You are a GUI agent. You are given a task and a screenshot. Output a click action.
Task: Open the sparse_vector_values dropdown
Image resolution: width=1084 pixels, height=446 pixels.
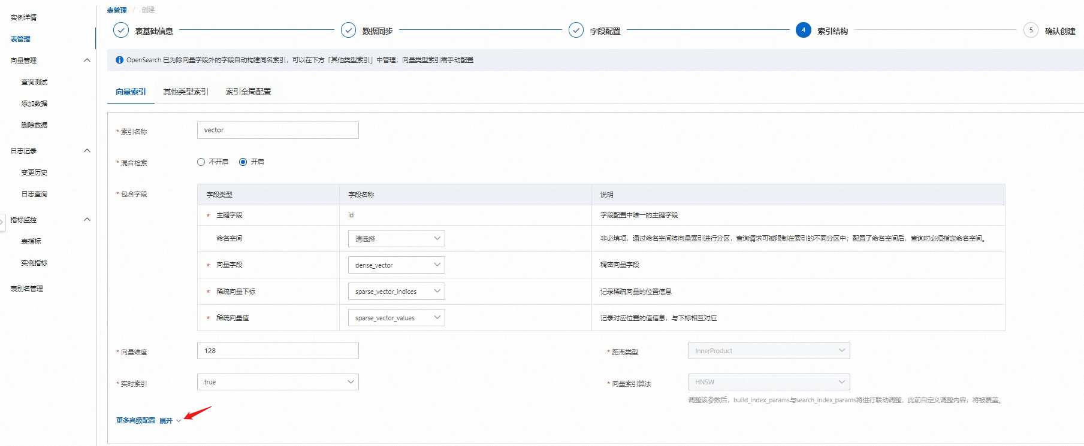tap(396, 317)
